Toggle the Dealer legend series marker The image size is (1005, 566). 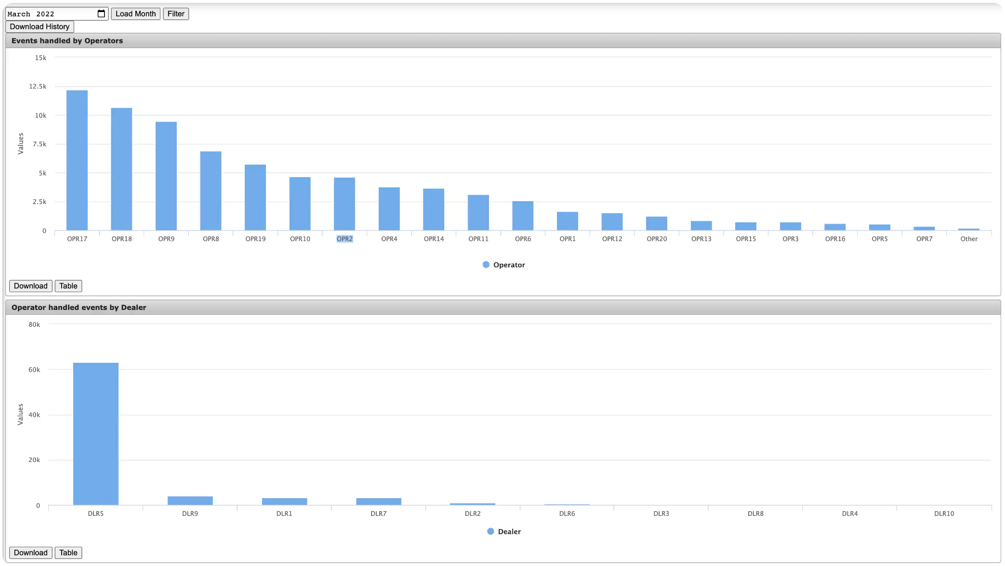[490, 531]
